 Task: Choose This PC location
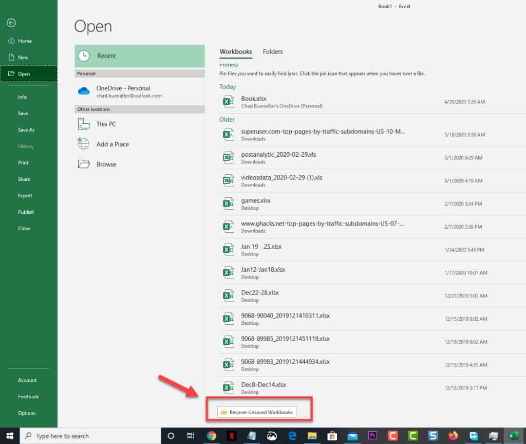(x=106, y=124)
